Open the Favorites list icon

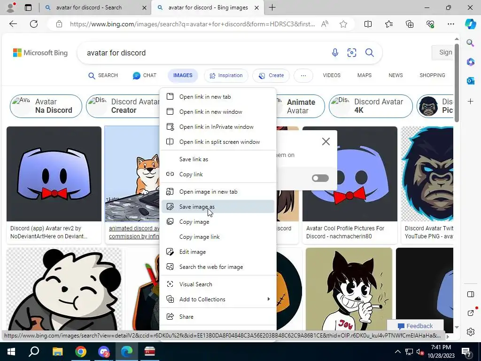click(x=388, y=24)
